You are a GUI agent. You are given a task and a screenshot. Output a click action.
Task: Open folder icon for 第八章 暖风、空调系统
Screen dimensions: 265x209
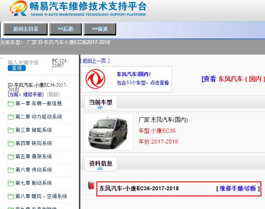(x=11, y=196)
